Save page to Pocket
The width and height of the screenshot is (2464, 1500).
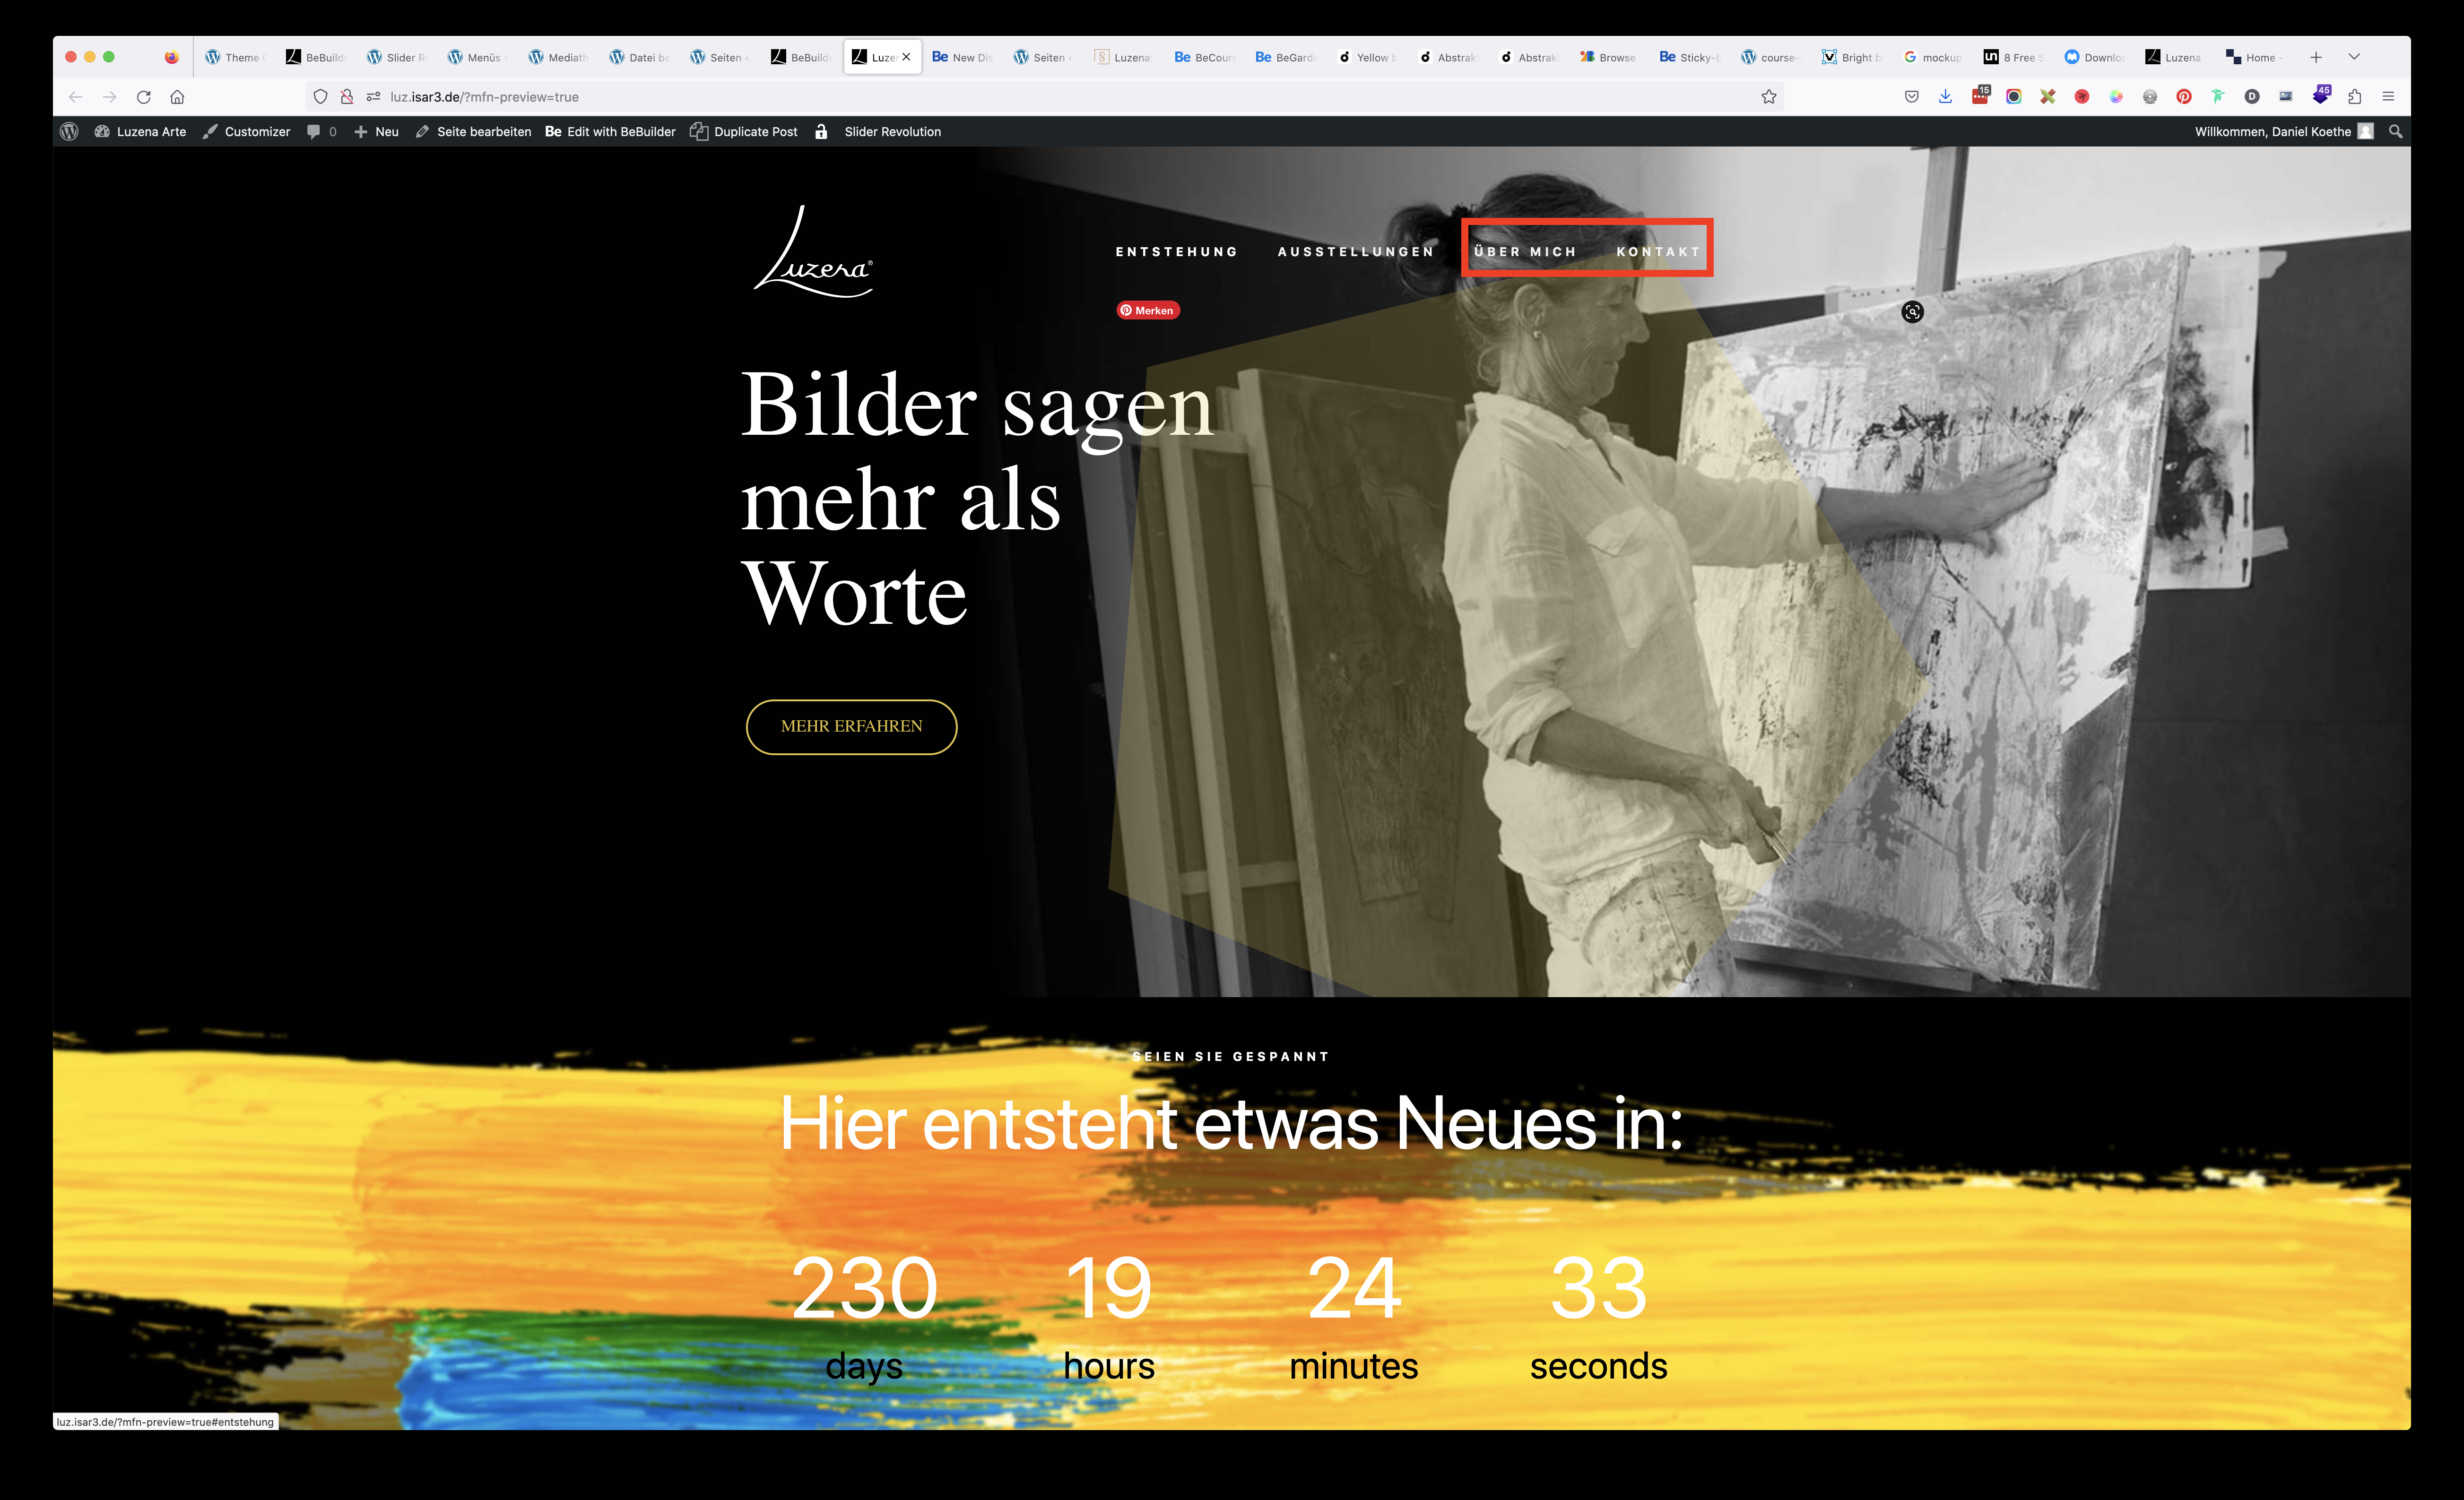[x=1911, y=97]
